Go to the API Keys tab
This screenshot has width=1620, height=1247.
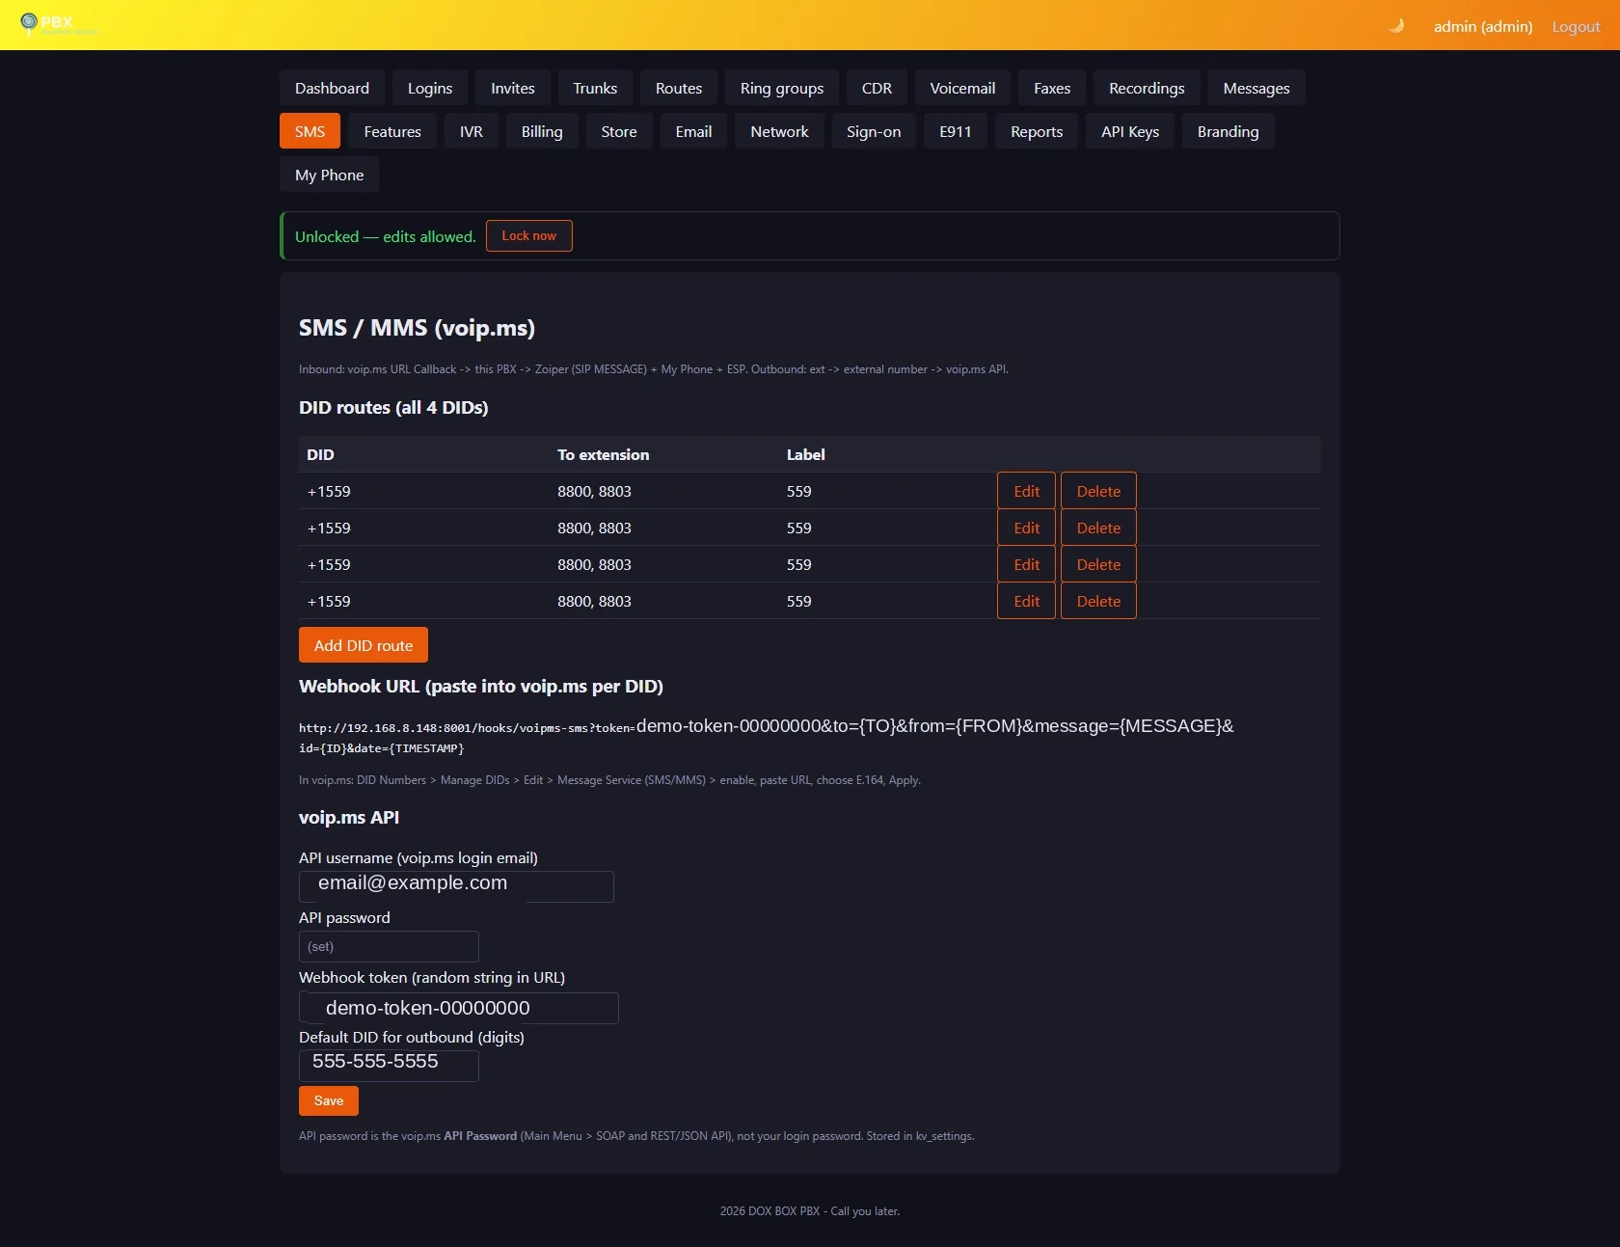pyautogui.click(x=1130, y=131)
